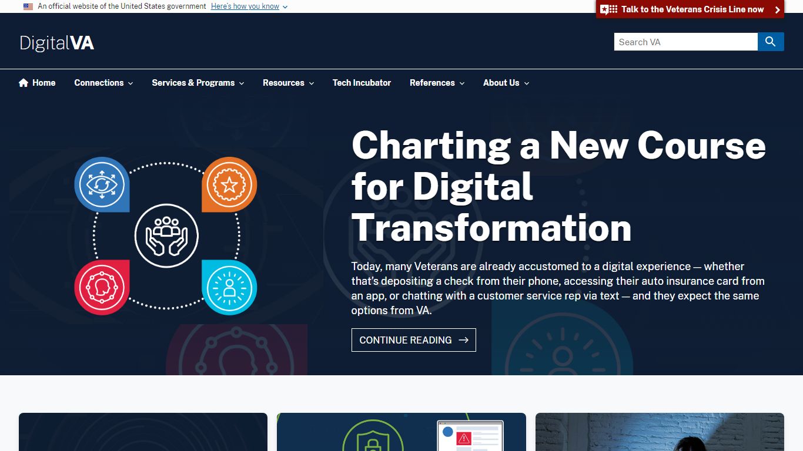Click the magnifying glass search button
The width and height of the screenshot is (803, 451).
point(771,42)
